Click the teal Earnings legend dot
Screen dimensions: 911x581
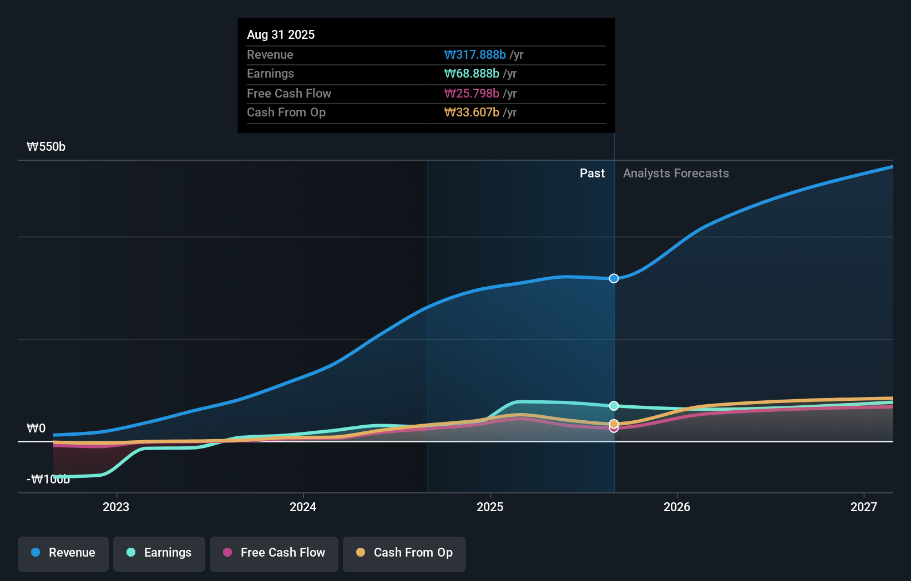click(130, 552)
